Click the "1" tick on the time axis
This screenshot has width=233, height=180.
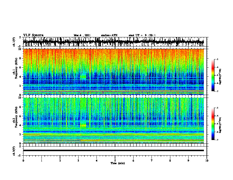41,161
